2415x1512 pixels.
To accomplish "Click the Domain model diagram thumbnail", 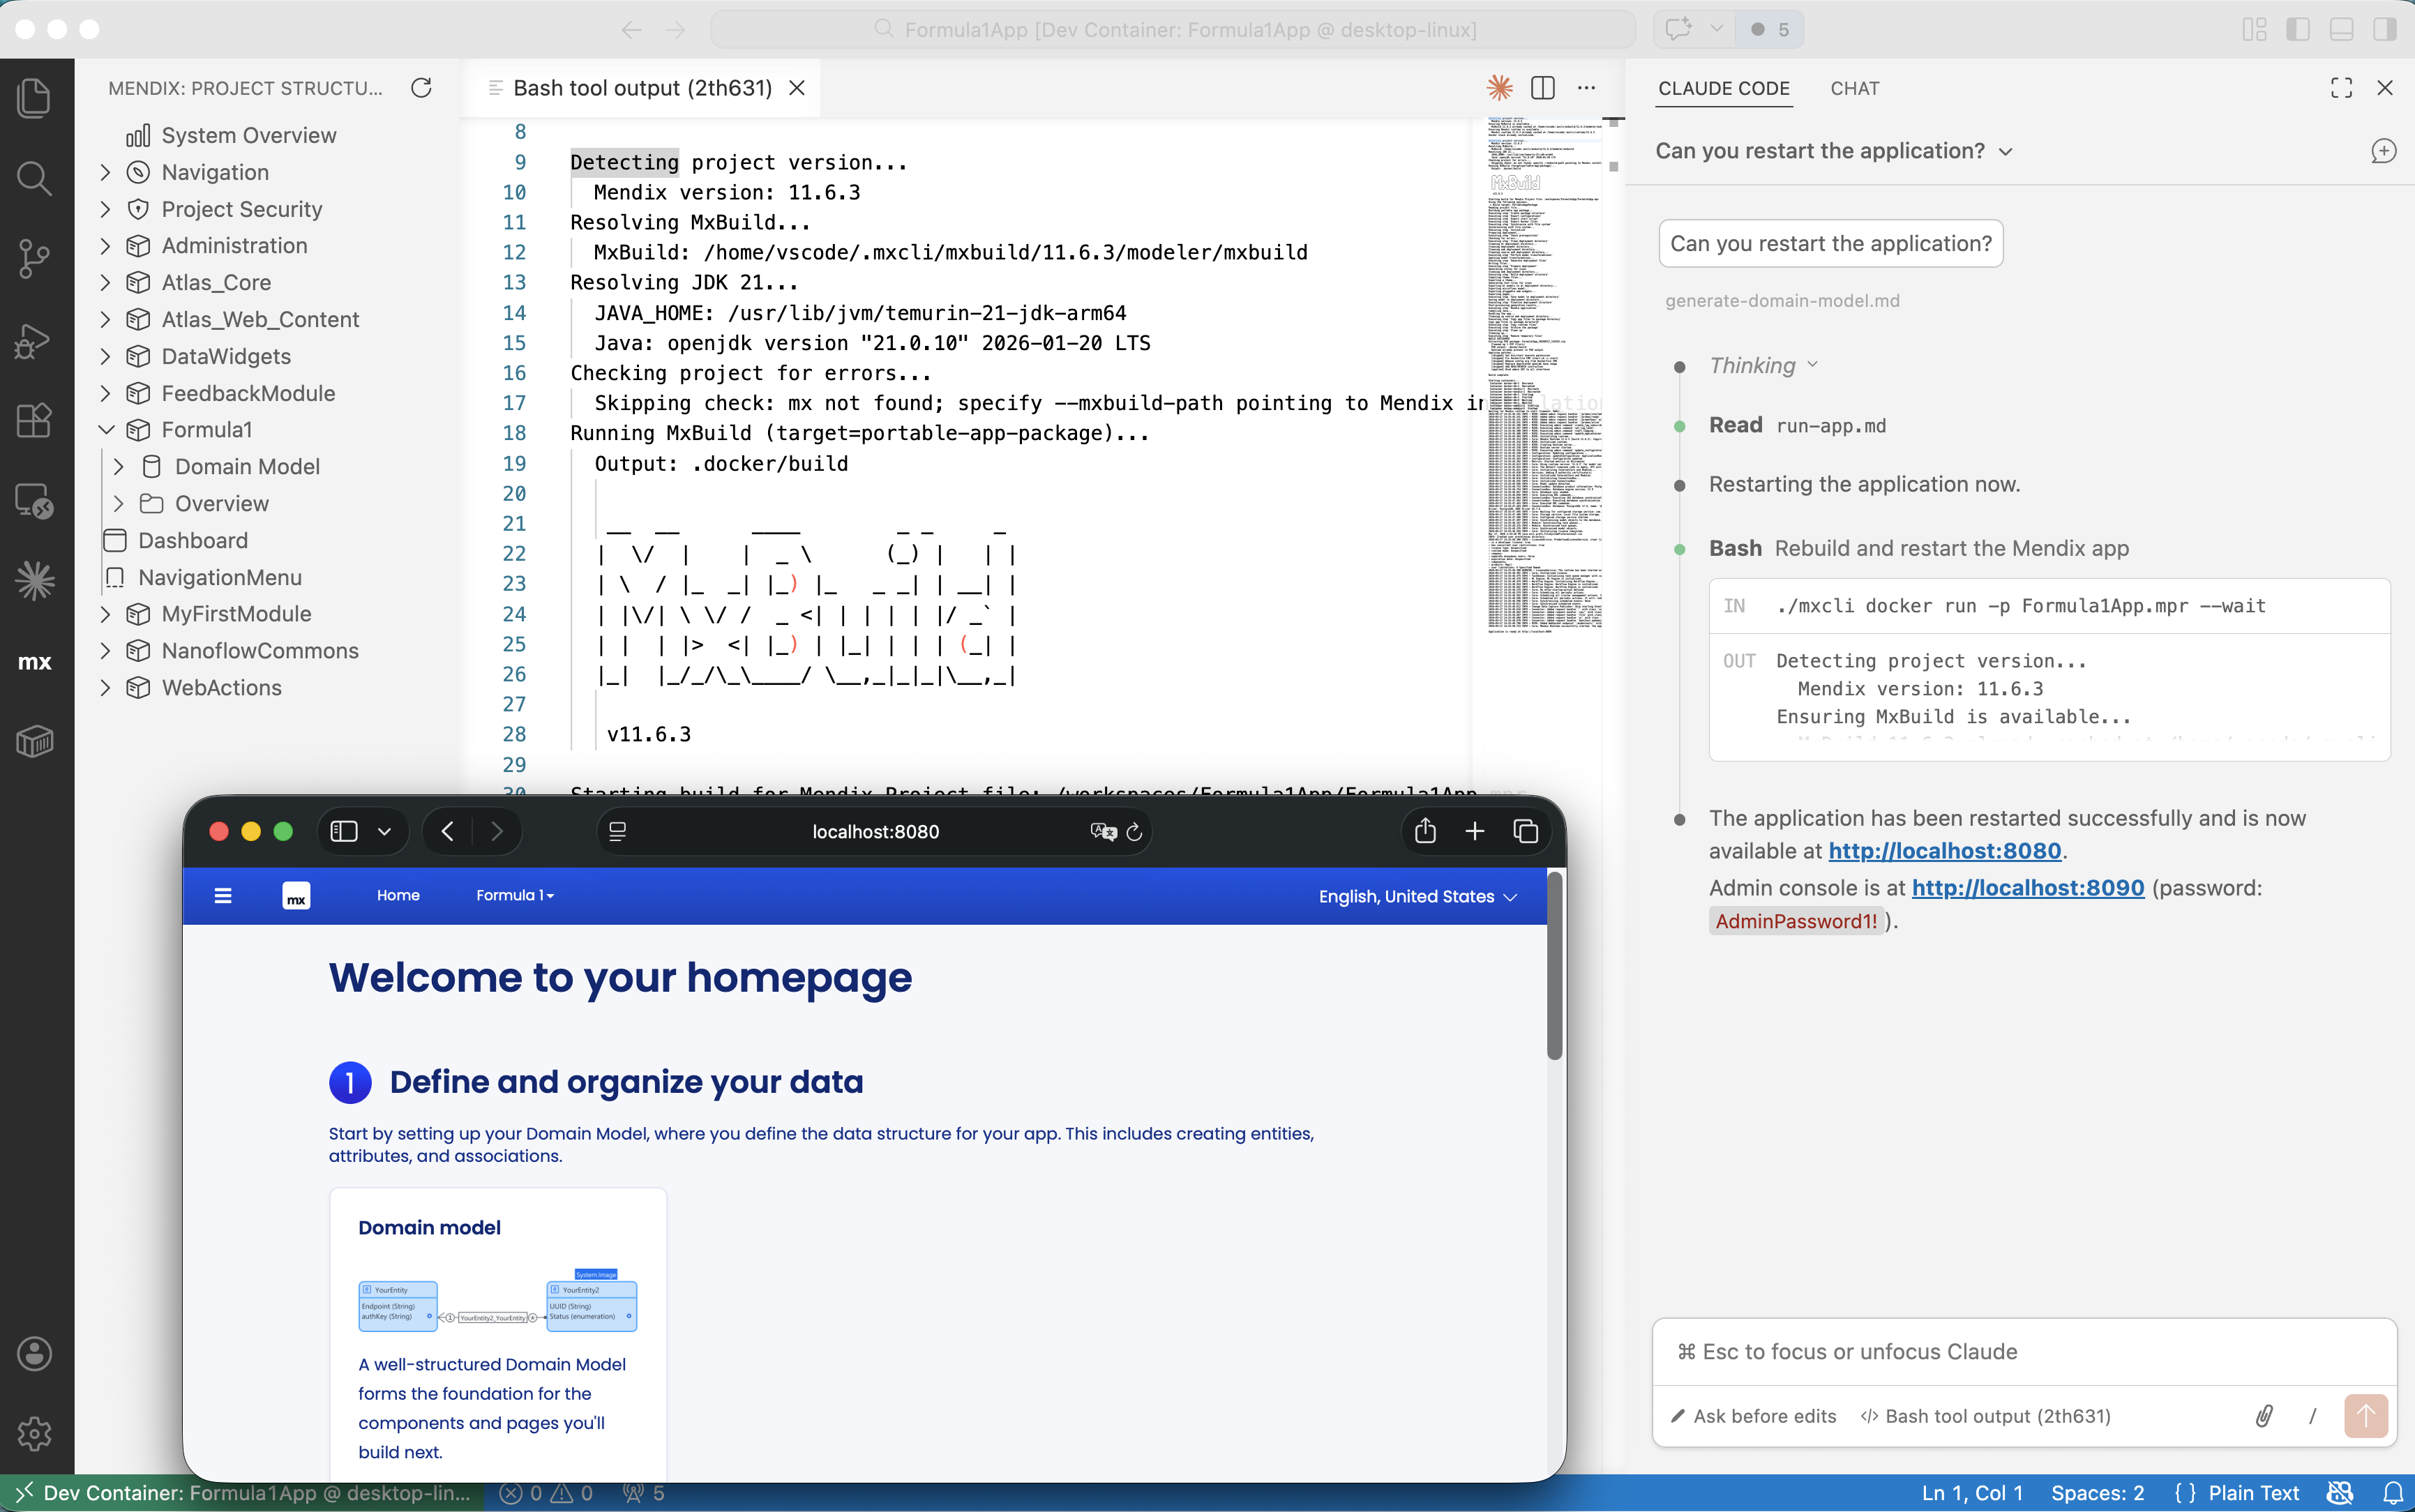I will [497, 1301].
